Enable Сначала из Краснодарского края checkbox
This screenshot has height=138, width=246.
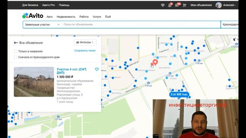pos(15,57)
